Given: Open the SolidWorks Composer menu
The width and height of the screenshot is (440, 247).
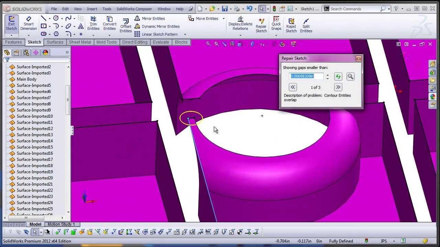Looking at the screenshot, I should (134, 9).
